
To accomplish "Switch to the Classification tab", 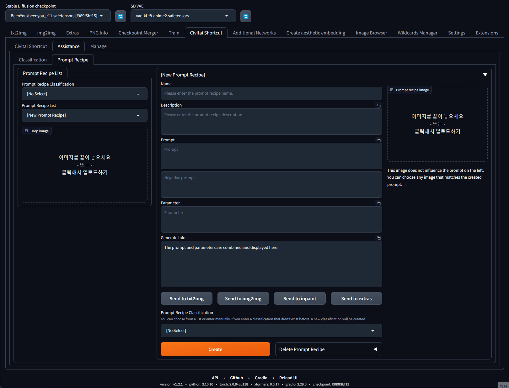I will coord(33,60).
